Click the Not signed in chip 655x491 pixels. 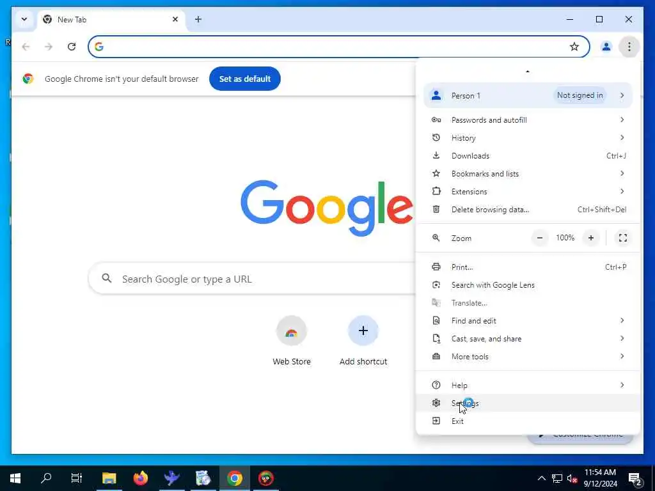(580, 95)
